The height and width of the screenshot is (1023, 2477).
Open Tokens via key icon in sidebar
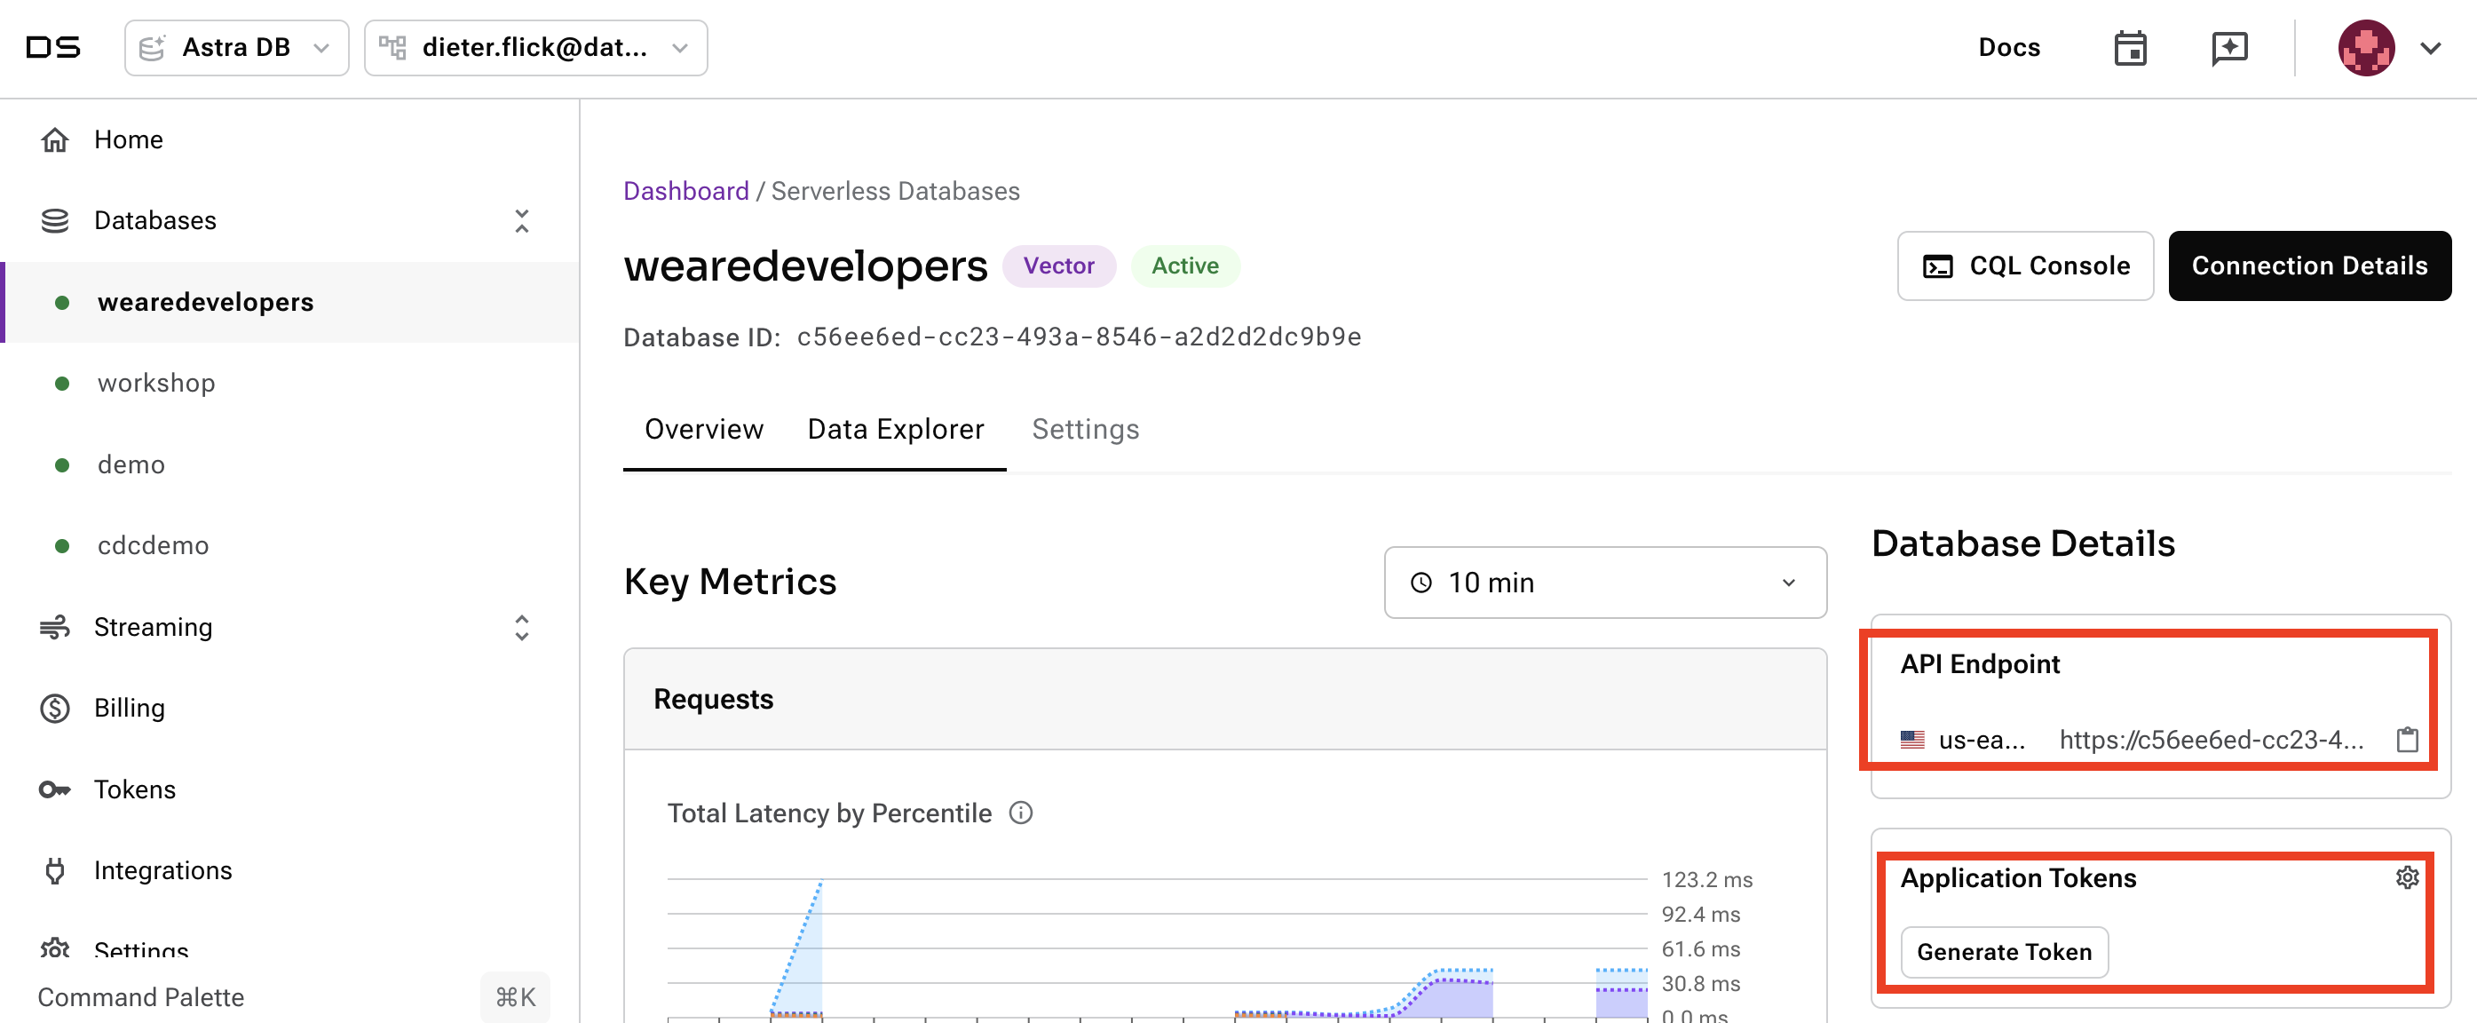tap(55, 789)
